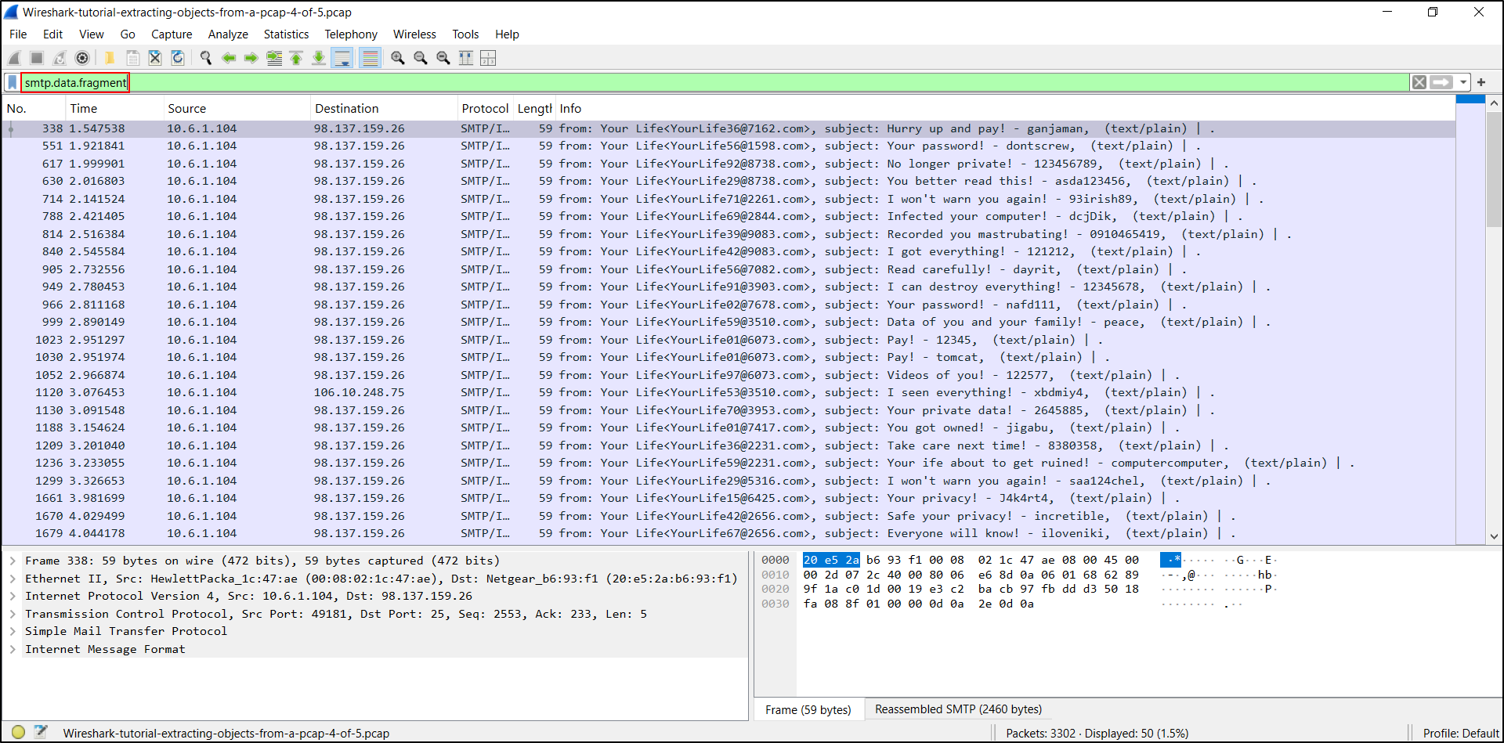1504x743 pixels.
Task: Sort by the Time column header
Action: pos(114,109)
